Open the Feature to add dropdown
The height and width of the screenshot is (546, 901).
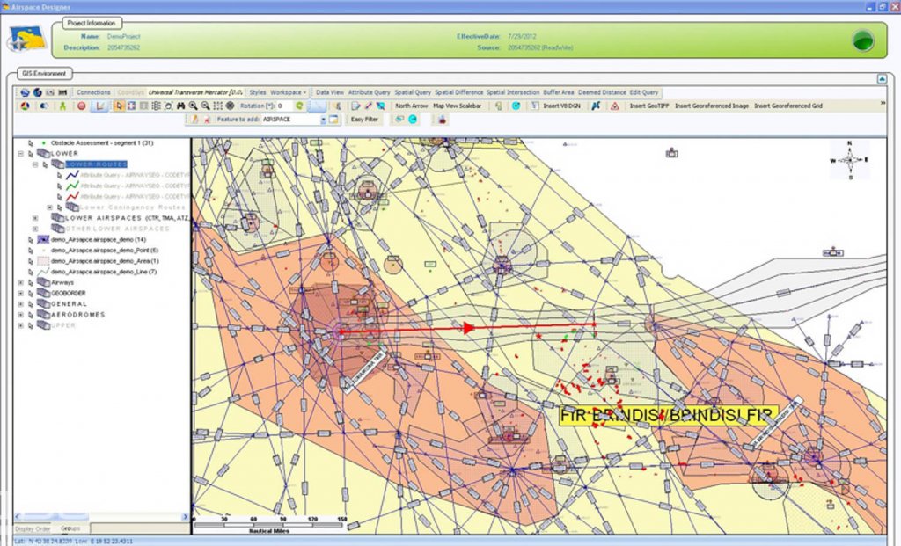pos(325,118)
